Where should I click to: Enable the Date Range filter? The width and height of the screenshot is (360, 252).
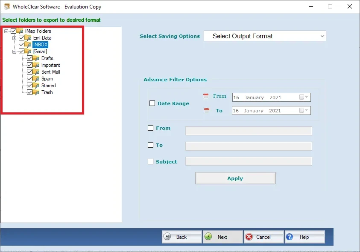tap(152, 103)
